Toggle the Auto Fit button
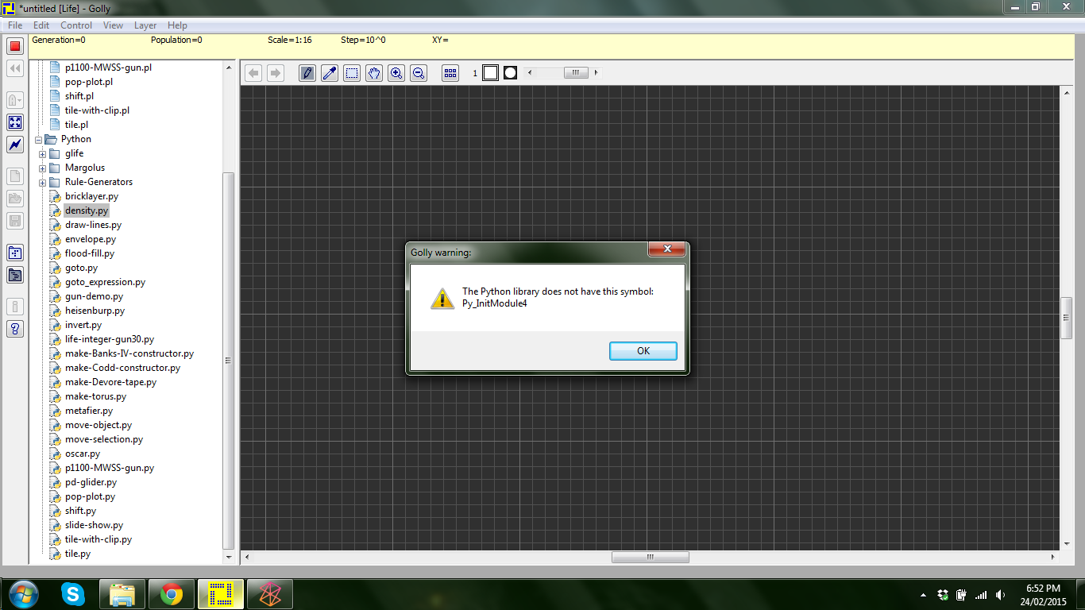 [15, 122]
